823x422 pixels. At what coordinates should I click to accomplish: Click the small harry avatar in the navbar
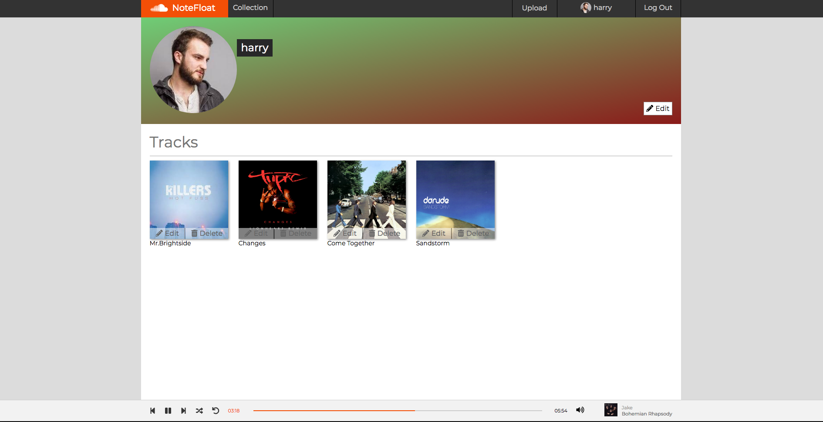tap(586, 7)
